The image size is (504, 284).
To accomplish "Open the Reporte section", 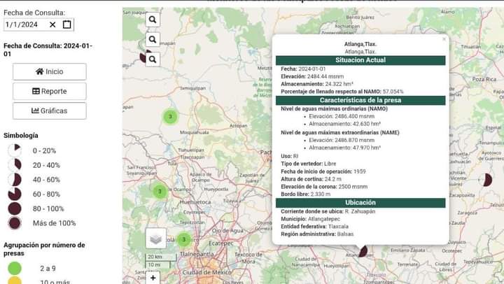I will tap(49, 91).
